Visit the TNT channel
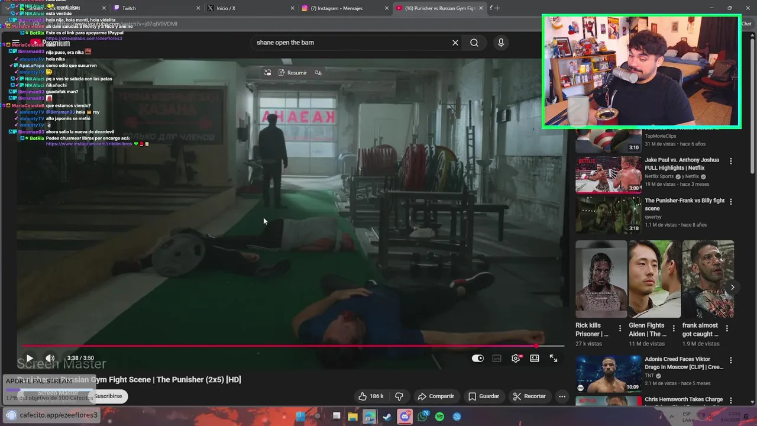Screen dimensions: 757x426 coord(649,375)
